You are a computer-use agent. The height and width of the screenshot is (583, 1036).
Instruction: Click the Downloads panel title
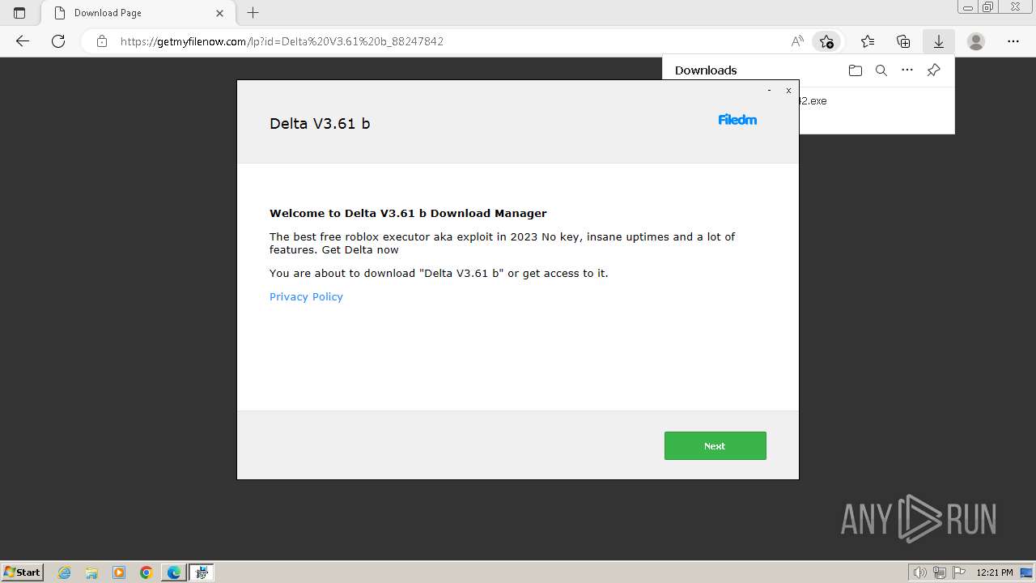click(706, 70)
